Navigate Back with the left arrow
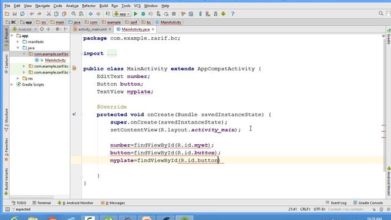Screen dimensions: 391x220 click(x=90, y=14)
